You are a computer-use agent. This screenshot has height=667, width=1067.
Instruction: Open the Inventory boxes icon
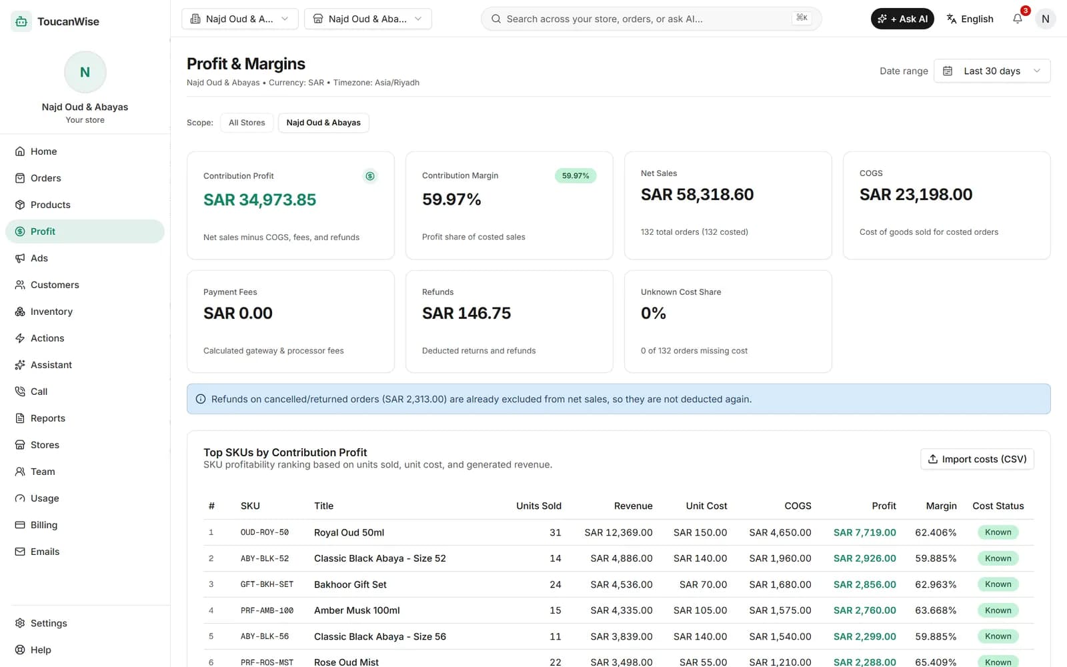click(x=20, y=311)
